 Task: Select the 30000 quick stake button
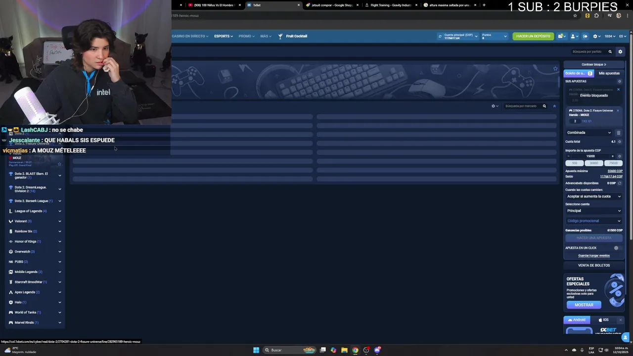594,163
